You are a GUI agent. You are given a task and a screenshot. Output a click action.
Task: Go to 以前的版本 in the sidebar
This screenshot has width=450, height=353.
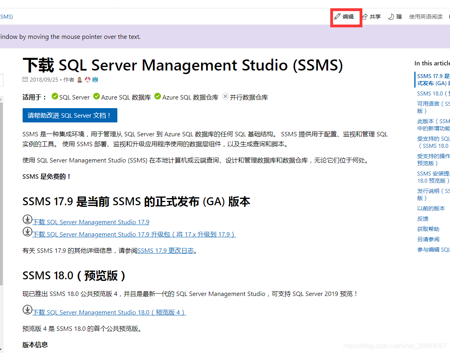pos(431,208)
